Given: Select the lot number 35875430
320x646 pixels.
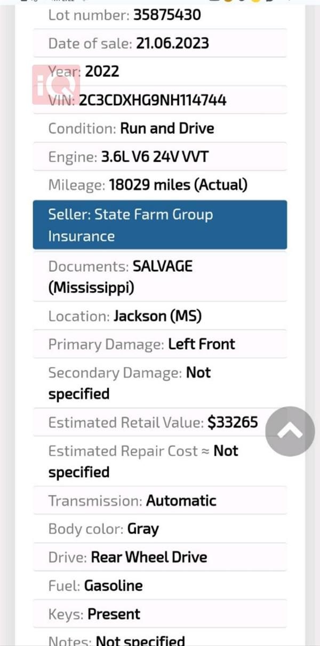Looking at the screenshot, I should pyautogui.click(x=167, y=15).
